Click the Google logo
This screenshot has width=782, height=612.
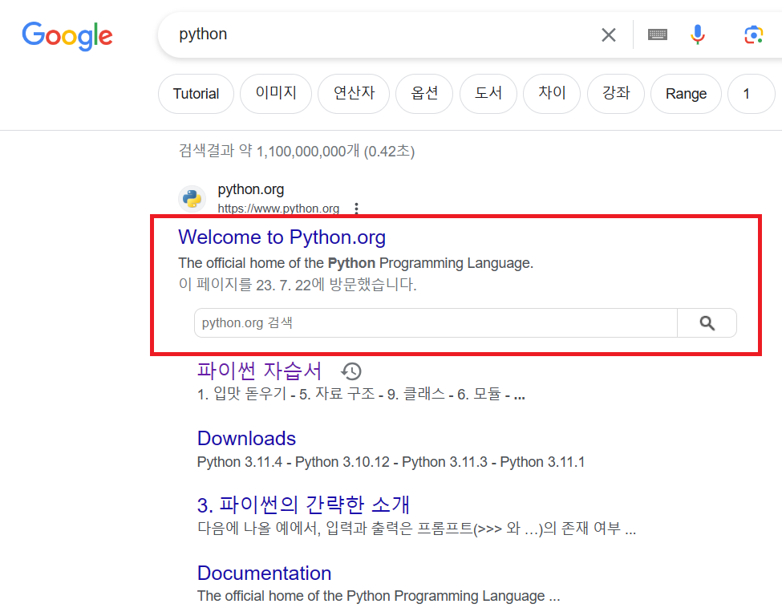[x=67, y=35]
